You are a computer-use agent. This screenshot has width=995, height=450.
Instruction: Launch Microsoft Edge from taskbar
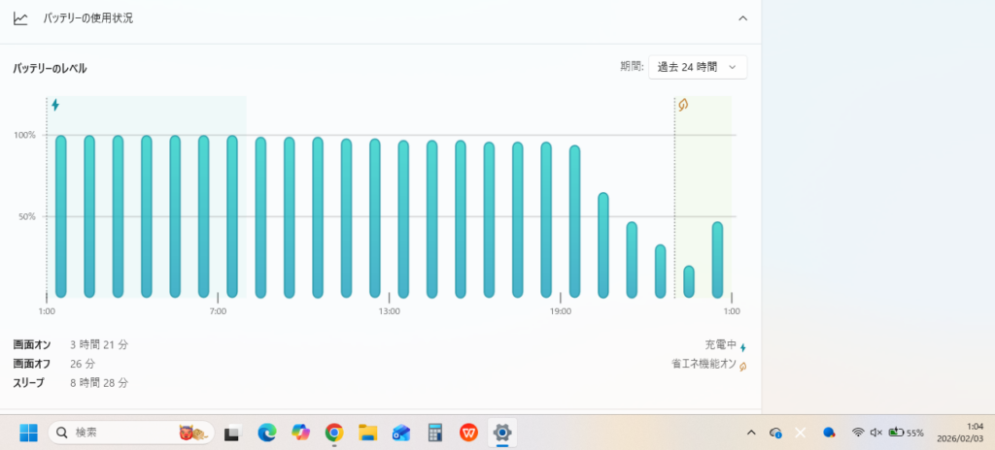(x=266, y=433)
